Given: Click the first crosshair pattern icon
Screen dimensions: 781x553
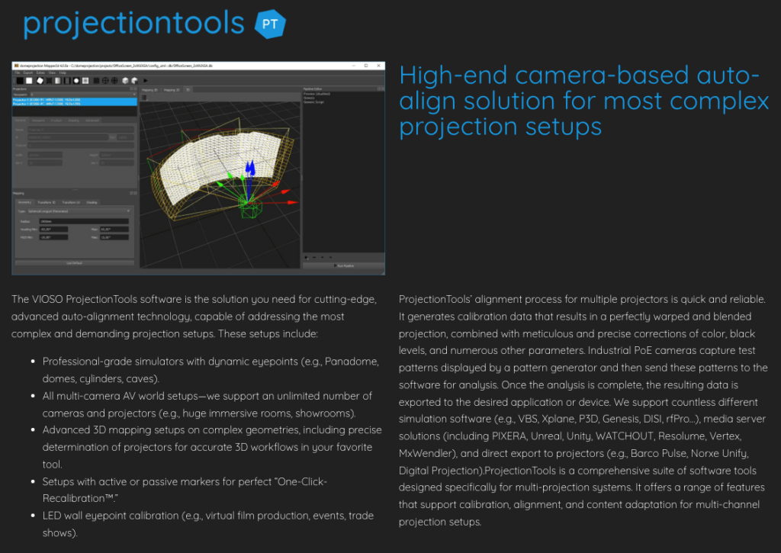Looking at the screenshot, I should [104, 80].
